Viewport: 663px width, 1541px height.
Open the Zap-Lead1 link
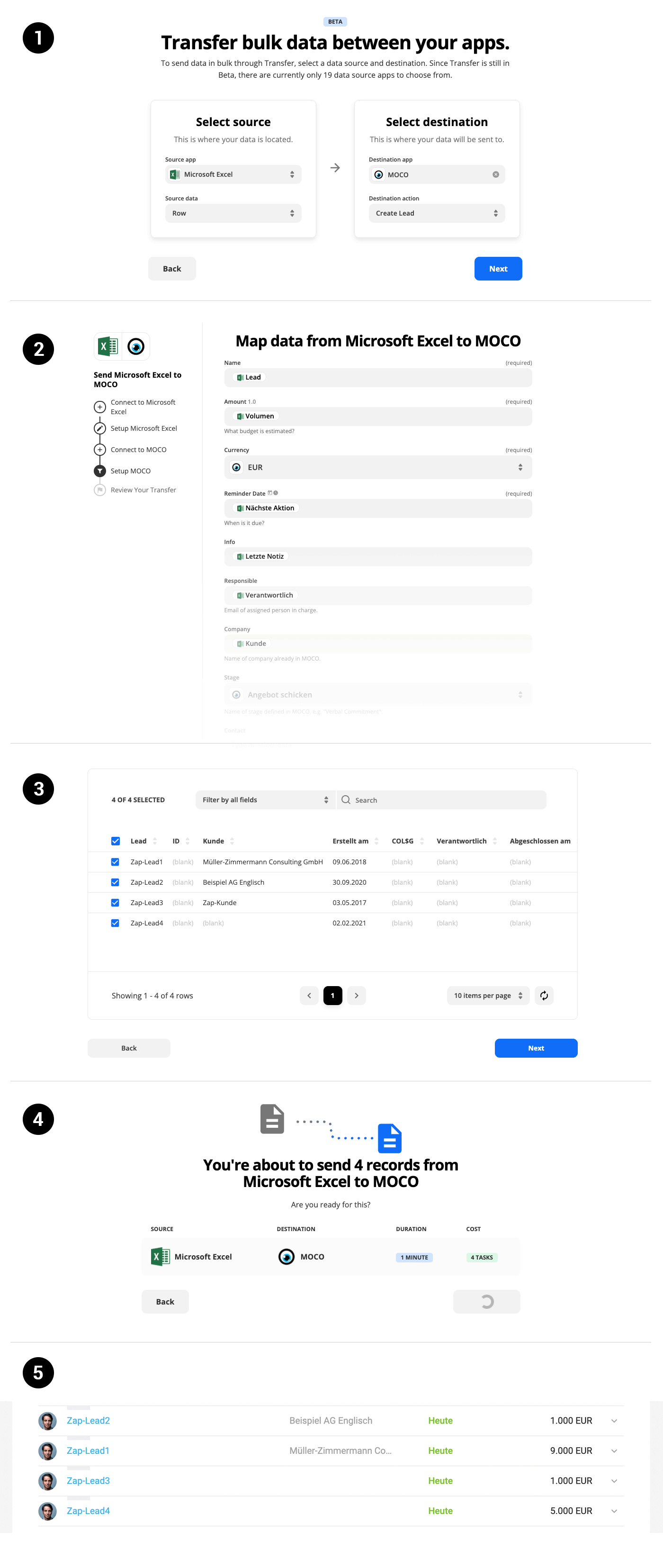pyautogui.click(x=88, y=1450)
